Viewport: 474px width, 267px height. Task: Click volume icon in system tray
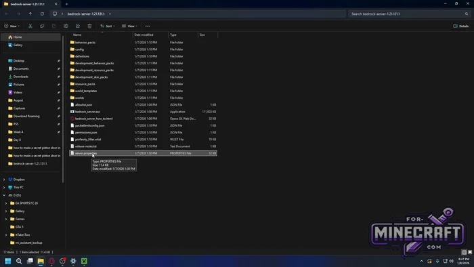click(x=452, y=261)
